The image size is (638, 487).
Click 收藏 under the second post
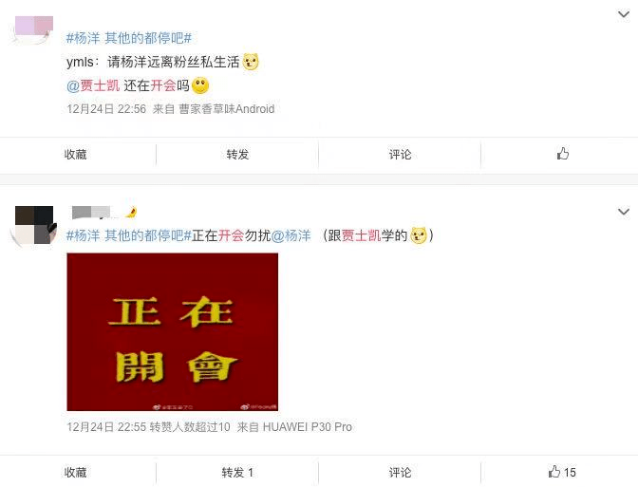76,472
